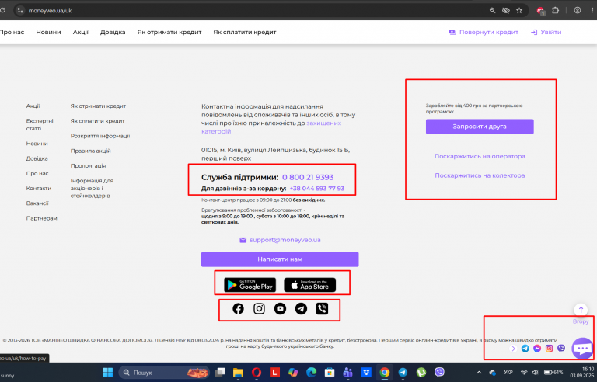This screenshot has width=597, height=382.
Task: Open the Chrome three-dot menu
Action: click(592, 11)
